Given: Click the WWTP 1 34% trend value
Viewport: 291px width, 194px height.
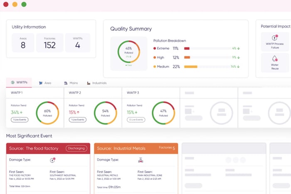Looking at the screenshot, I should tap(15, 112).
